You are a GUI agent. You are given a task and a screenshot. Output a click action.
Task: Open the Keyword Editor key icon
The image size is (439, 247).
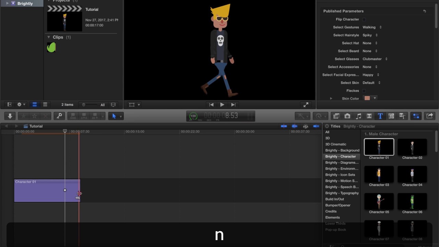(x=59, y=116)
